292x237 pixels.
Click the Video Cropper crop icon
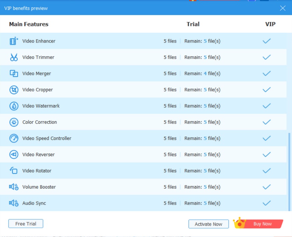pos(14,90)
